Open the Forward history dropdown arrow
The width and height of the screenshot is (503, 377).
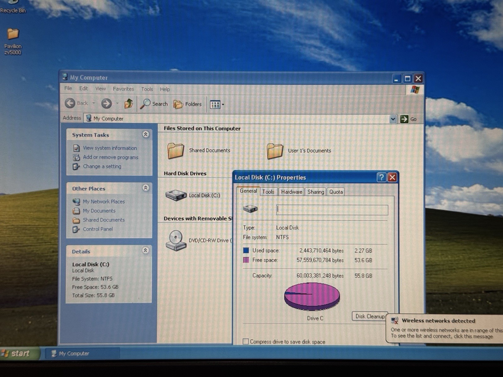tap(117, 103)
